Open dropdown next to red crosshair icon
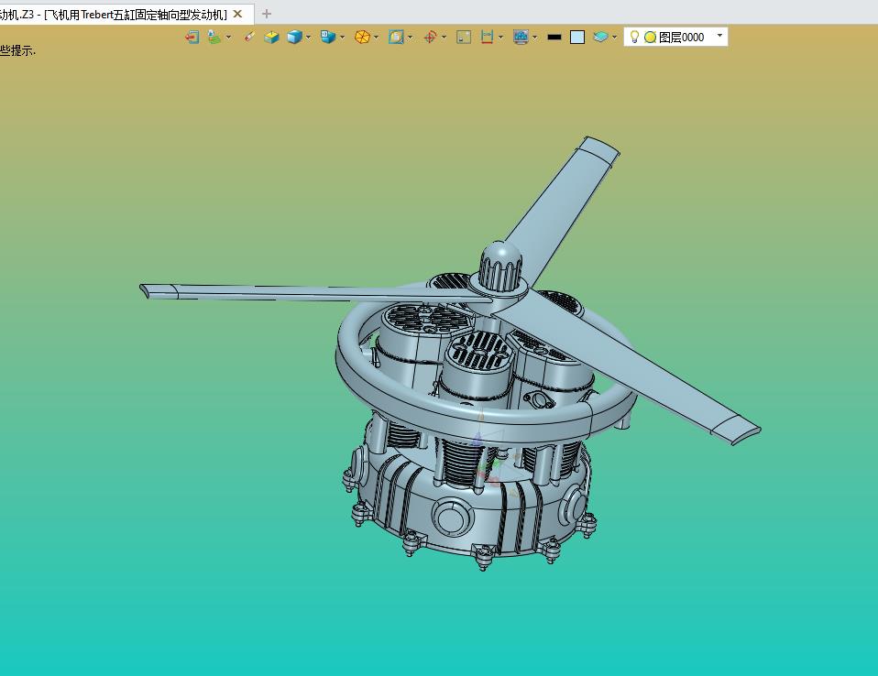 click(x=444, y=38)
